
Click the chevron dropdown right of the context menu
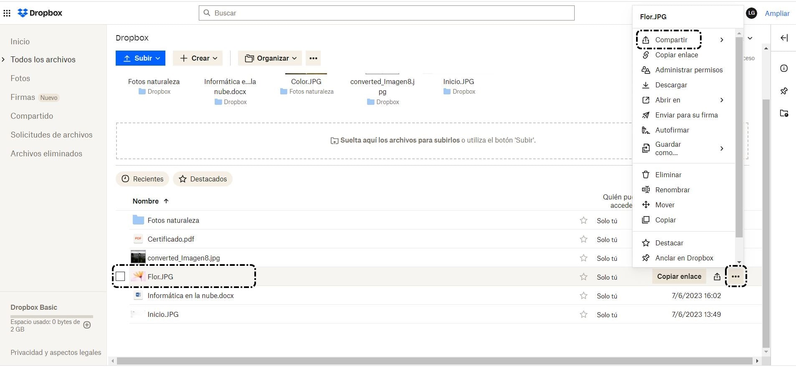[x=750, y=38]
